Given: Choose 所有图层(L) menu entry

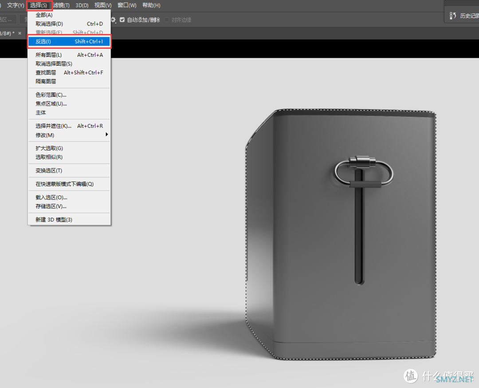Looking at the screenshot, I should coord(69,55).
